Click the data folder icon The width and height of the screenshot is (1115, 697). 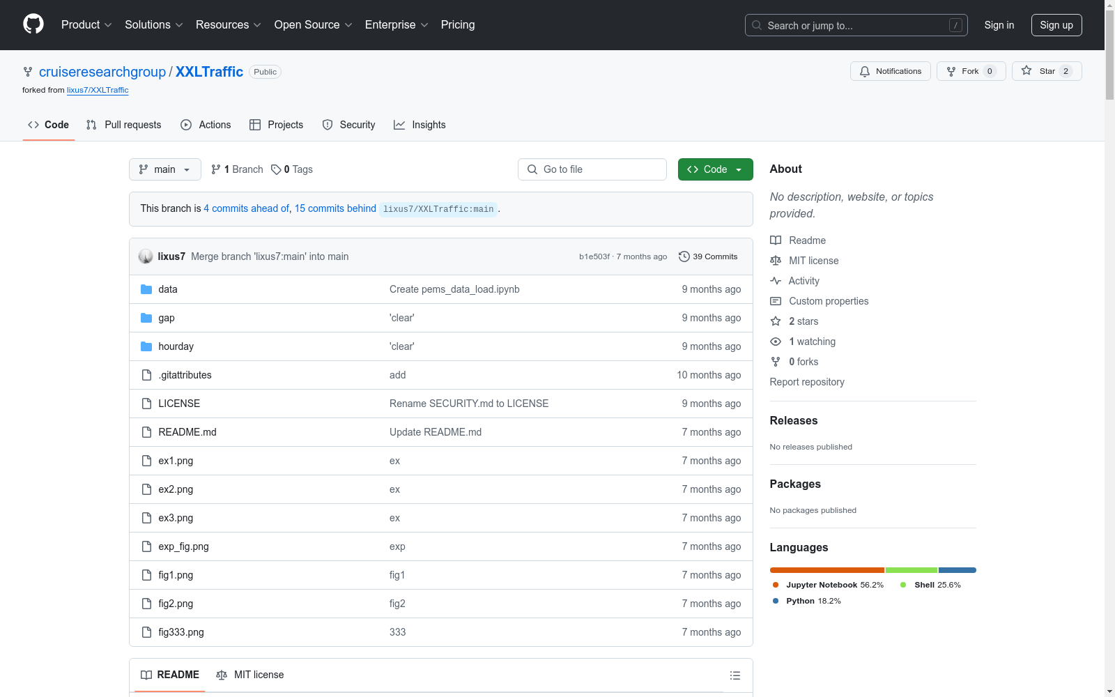tap(146, 289)
